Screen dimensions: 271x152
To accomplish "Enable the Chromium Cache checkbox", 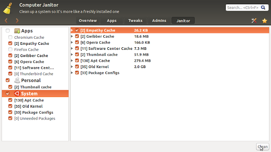I will (x=10, y=37).
